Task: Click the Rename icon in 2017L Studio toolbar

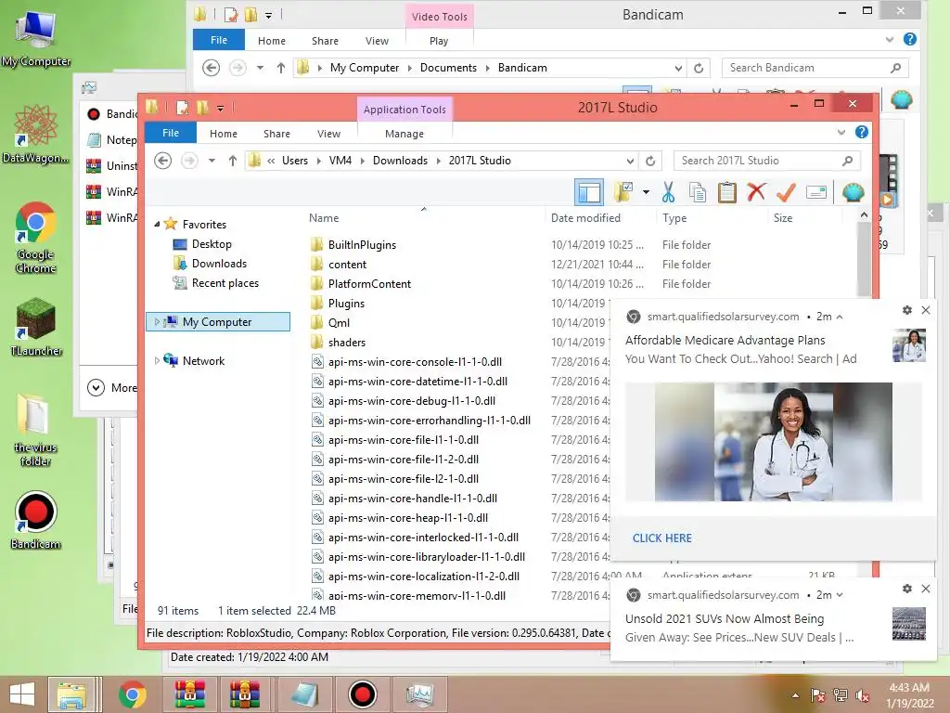Action: (816, 192)
